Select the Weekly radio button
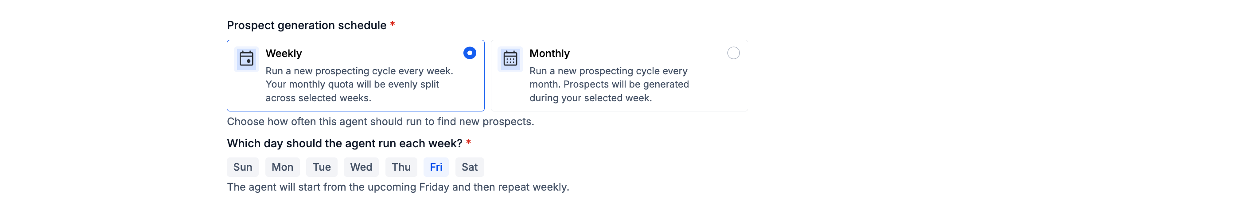This screenshot has height=222, width=1260. coord(470,53)
